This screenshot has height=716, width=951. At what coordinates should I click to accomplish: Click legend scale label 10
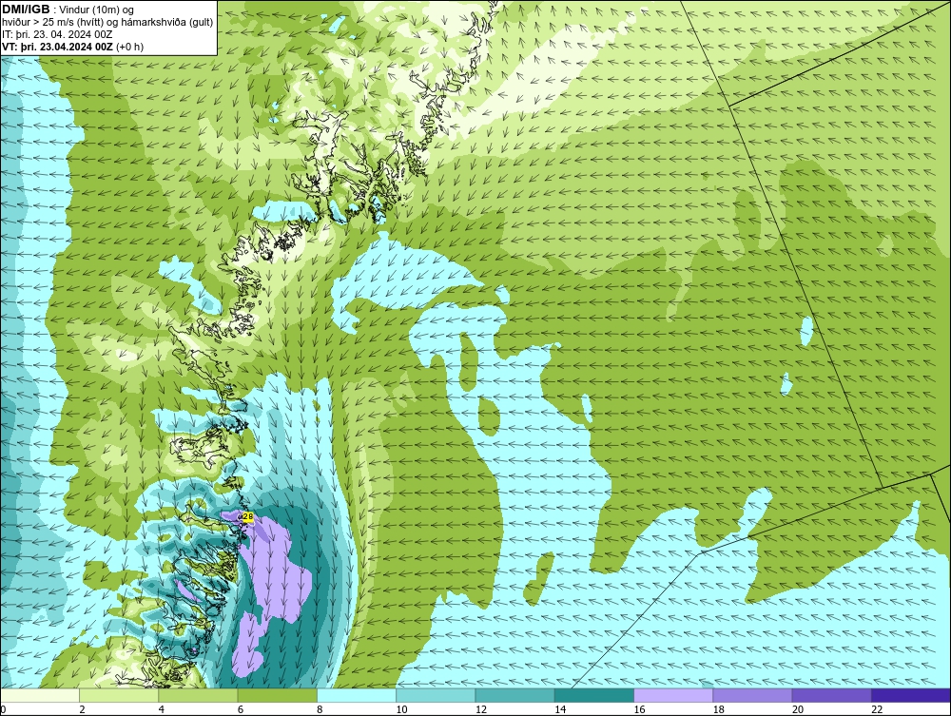(x=401, y=709)
